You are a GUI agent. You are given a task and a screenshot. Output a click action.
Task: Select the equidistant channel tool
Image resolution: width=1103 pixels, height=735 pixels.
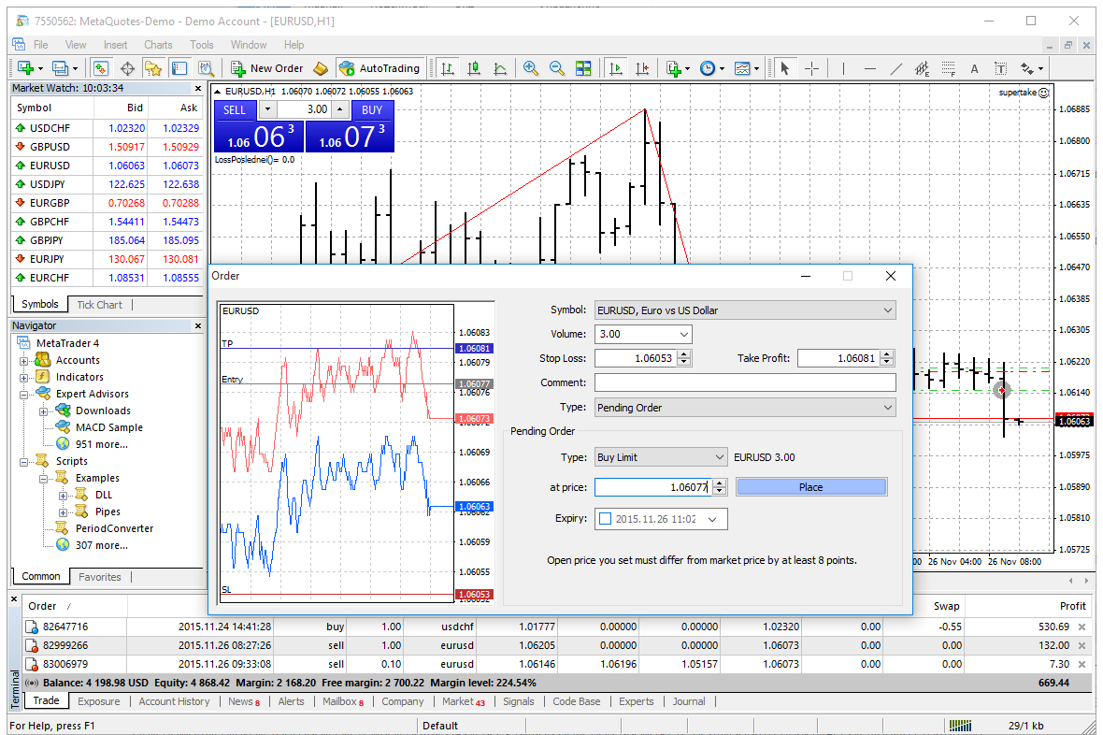[x=923, y=68]
